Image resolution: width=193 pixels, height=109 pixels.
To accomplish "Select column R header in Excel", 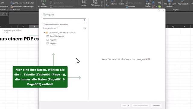I will click(x=185, y=26).
